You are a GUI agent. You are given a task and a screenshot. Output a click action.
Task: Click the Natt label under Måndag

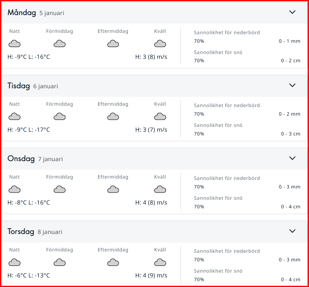coord(15,31)
